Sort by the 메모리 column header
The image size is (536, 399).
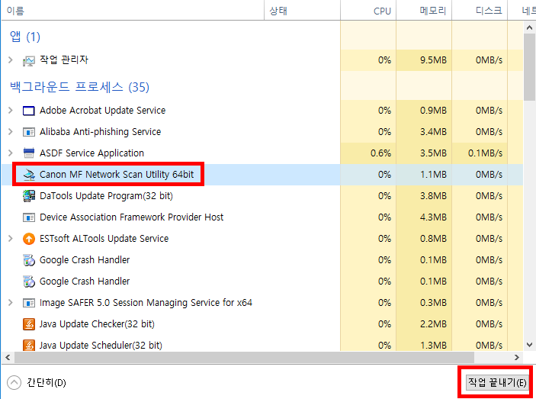tap(424, 11)
